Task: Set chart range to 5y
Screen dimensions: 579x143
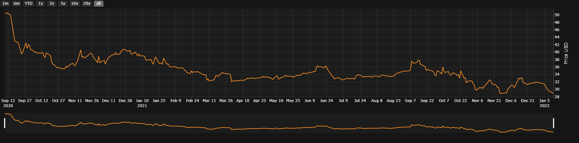Action: [x=63, y=3]
